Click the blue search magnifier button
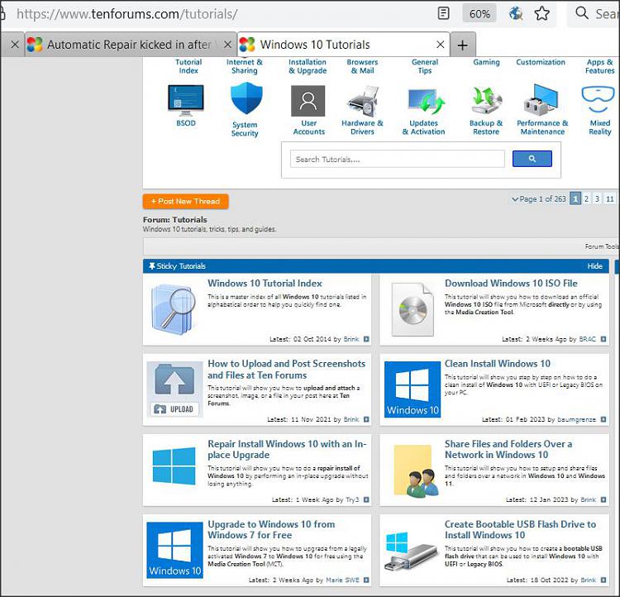The image size is (620, 597). click(x=532, y=159)
